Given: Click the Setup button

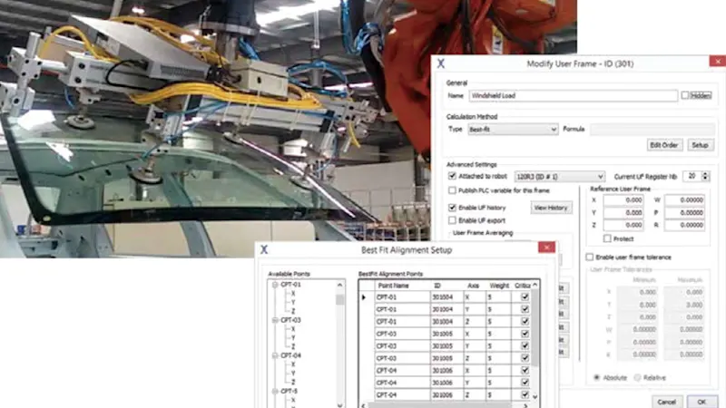Looking at the screenshot, I should [700, 145].
